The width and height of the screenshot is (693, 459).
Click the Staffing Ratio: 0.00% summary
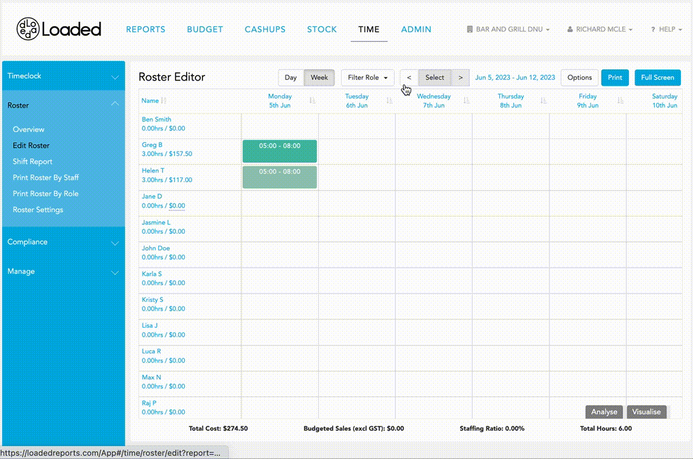click(x=492, y=429)
